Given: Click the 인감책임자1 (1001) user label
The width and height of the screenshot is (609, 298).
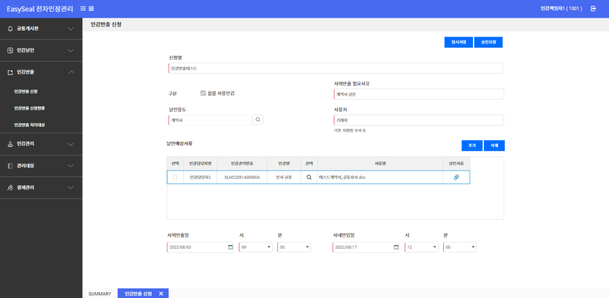Looking at the screenshot, I should click(x=562, y=8).
